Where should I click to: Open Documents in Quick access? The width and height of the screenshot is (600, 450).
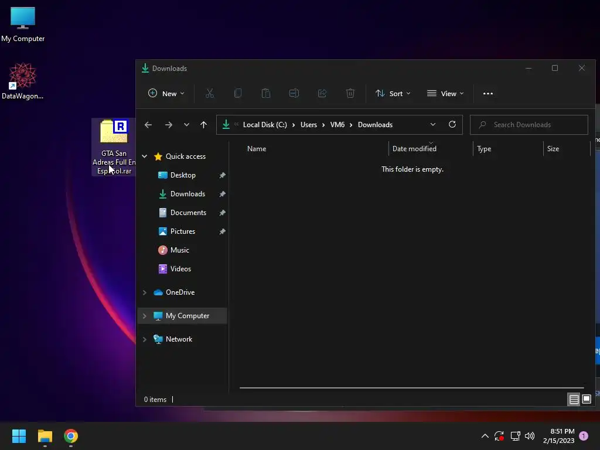(188, 213)
